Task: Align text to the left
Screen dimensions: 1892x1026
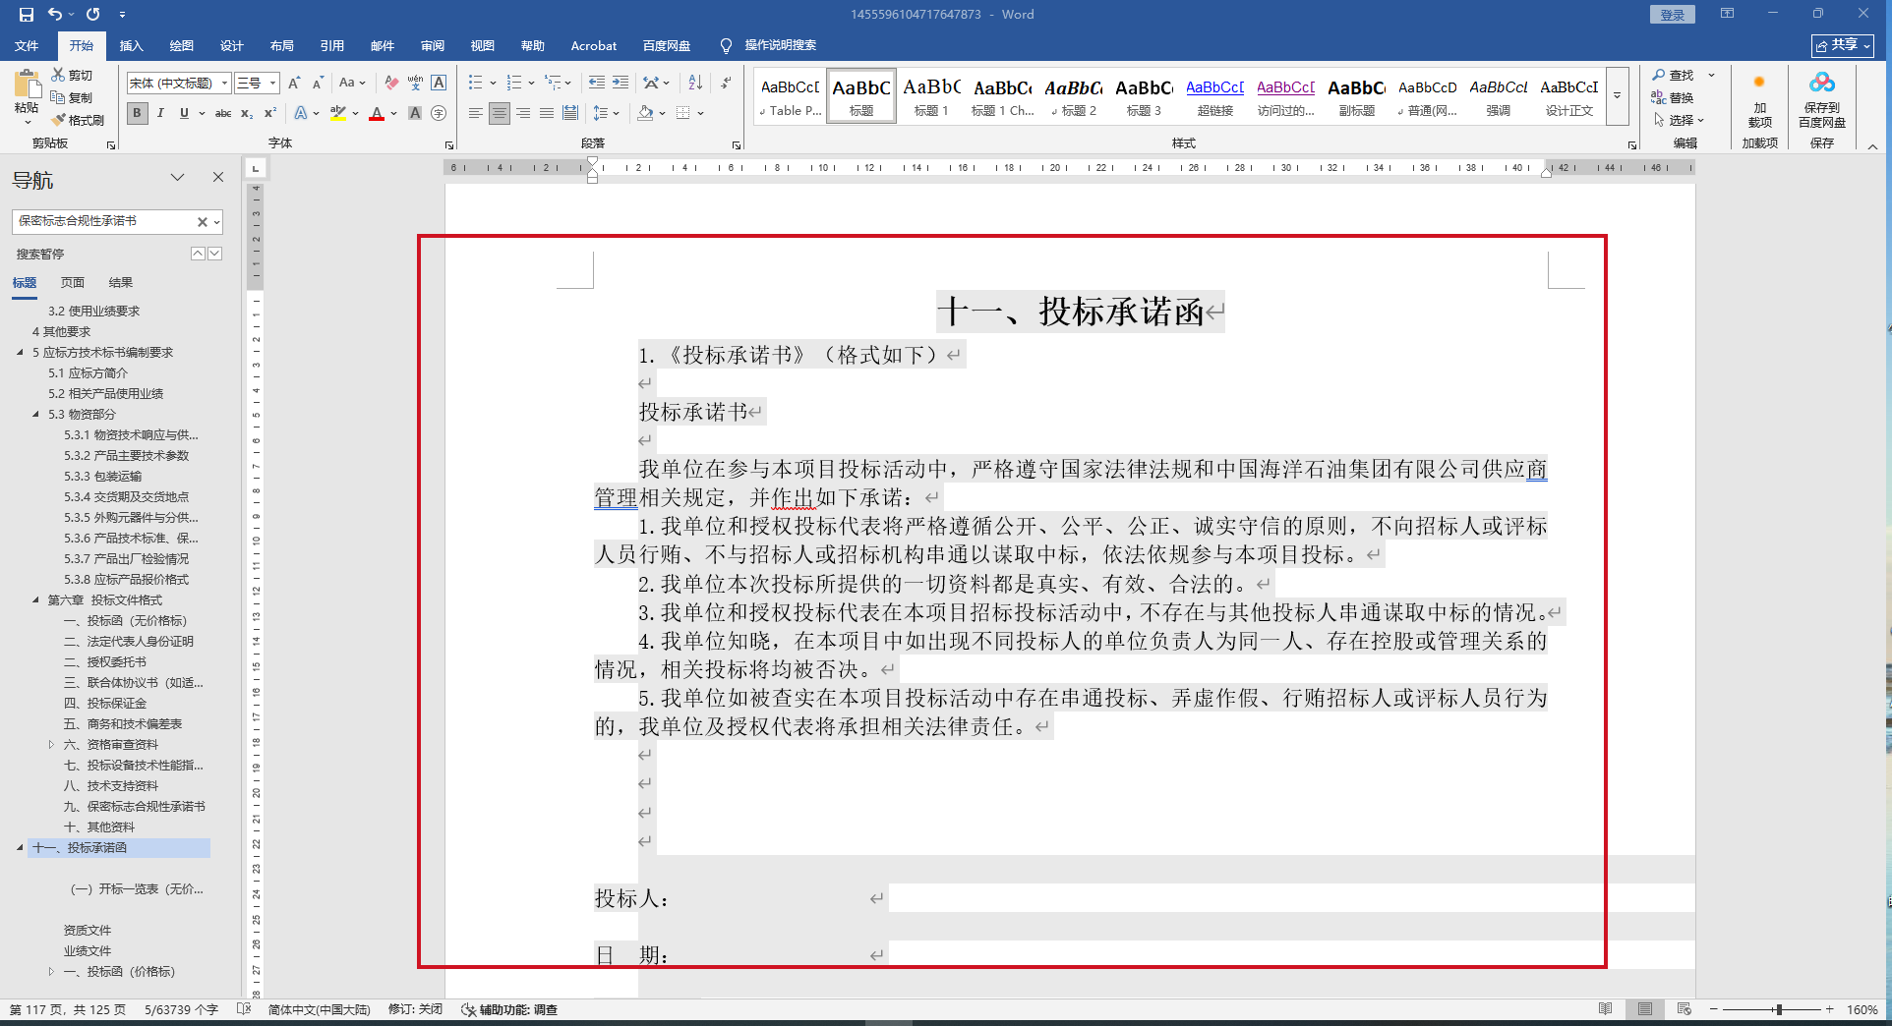Action: pos(476,113)
